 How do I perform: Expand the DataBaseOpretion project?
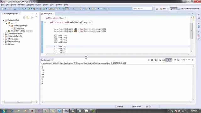point(4,34)
